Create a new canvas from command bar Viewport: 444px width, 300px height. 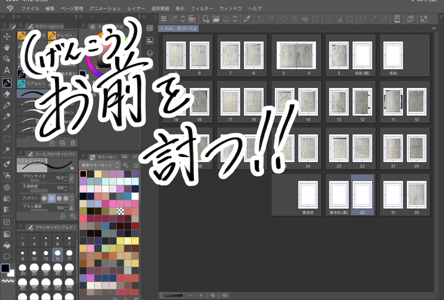(x=206, y=19)
